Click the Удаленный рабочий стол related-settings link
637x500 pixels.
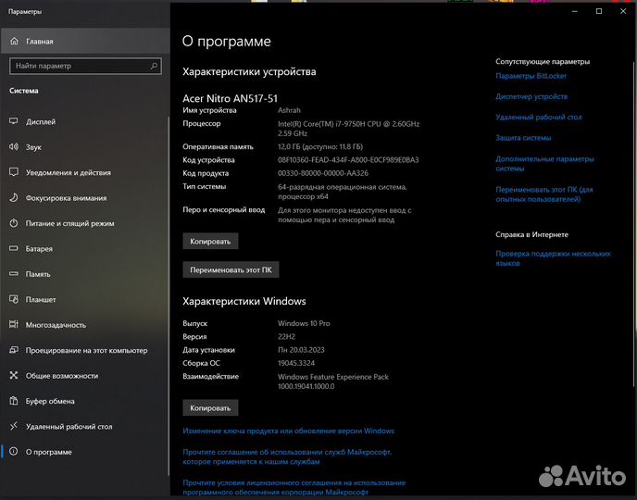(x=538, y=117)
